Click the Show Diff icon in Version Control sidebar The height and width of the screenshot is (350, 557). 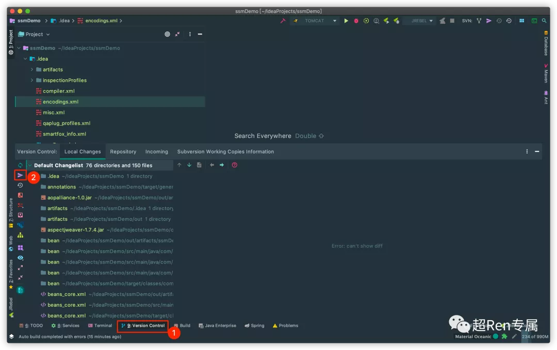click(x=20, y=195)
